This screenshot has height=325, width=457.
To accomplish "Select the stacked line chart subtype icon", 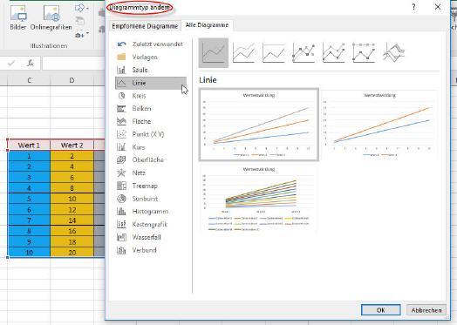I will click(x=243, y=52).
